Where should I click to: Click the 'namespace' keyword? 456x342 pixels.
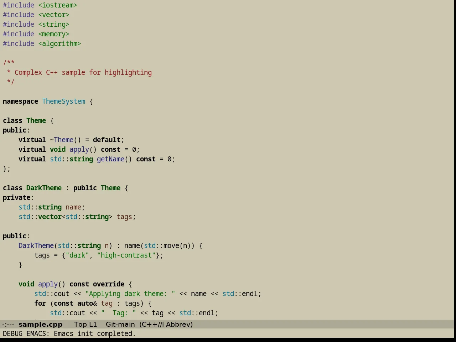pyautogui.click(x=20, y=102)
